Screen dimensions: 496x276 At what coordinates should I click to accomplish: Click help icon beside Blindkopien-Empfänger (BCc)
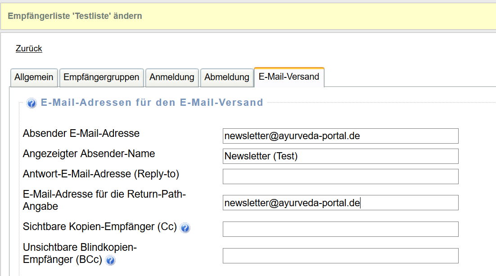pos(110,260)
